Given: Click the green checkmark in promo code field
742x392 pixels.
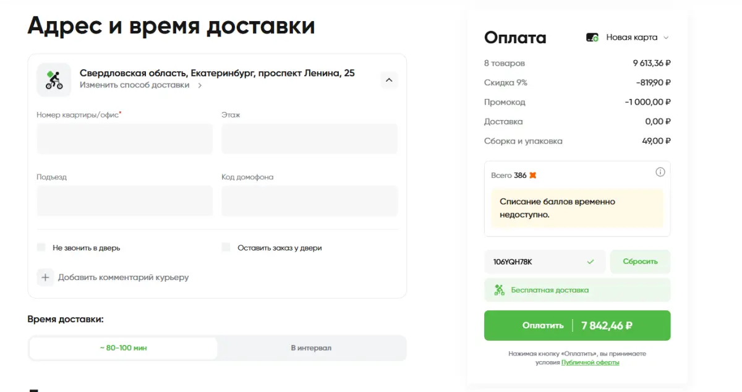Looking at the screenshot, I should tap(591, 262).
